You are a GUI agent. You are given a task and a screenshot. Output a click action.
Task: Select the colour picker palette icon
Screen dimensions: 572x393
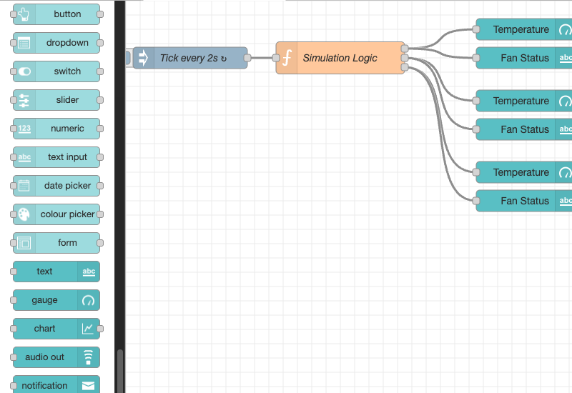(x=24, y=214)
